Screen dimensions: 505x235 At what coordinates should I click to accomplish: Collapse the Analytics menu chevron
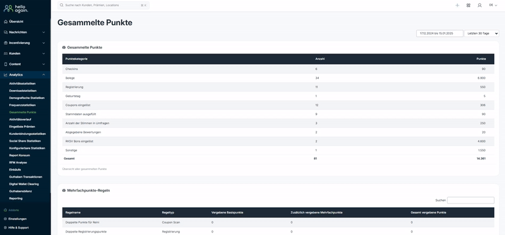click(x=44, y=74)
